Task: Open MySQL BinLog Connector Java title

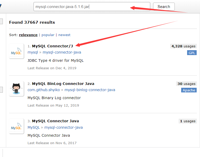Action: click(63, 84)
